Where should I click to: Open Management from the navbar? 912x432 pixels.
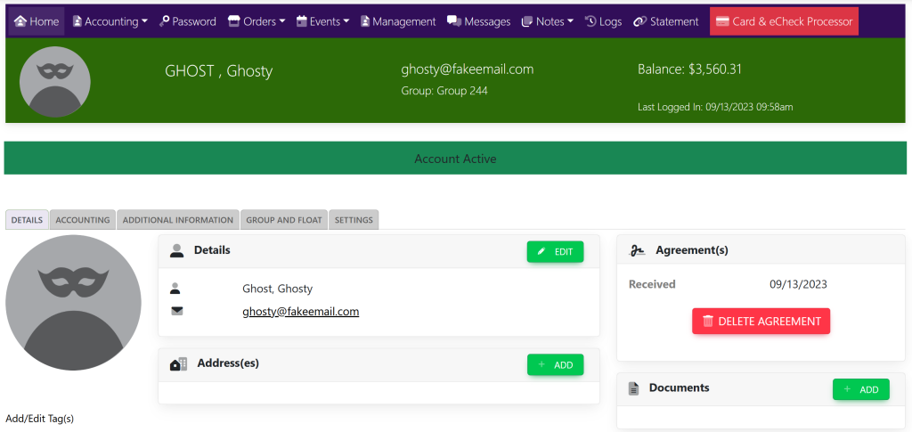(x=397, y=21)
